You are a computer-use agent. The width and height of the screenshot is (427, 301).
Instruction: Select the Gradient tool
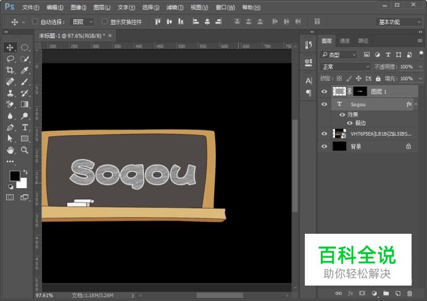point(25,104)
